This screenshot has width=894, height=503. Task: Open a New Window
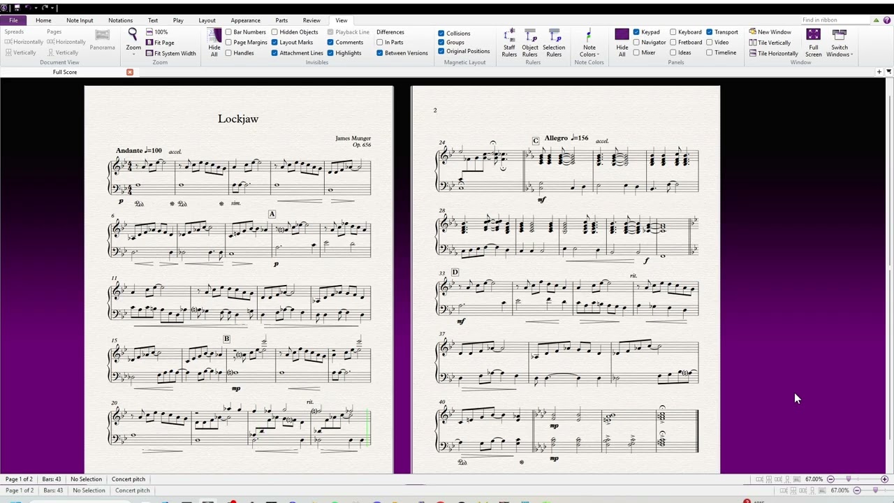point(770,32)
